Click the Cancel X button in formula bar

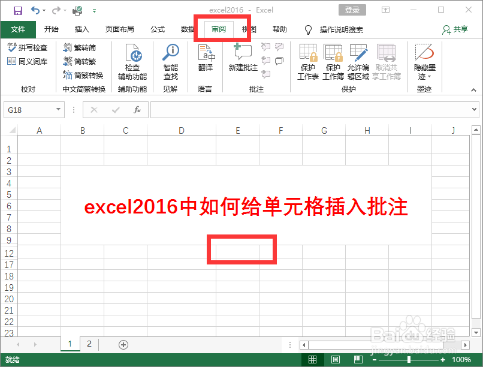(94, 110)
